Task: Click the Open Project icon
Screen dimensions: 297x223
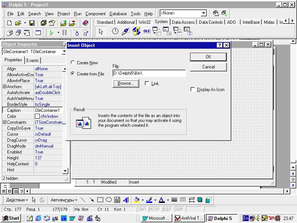Action: (52, 23)
